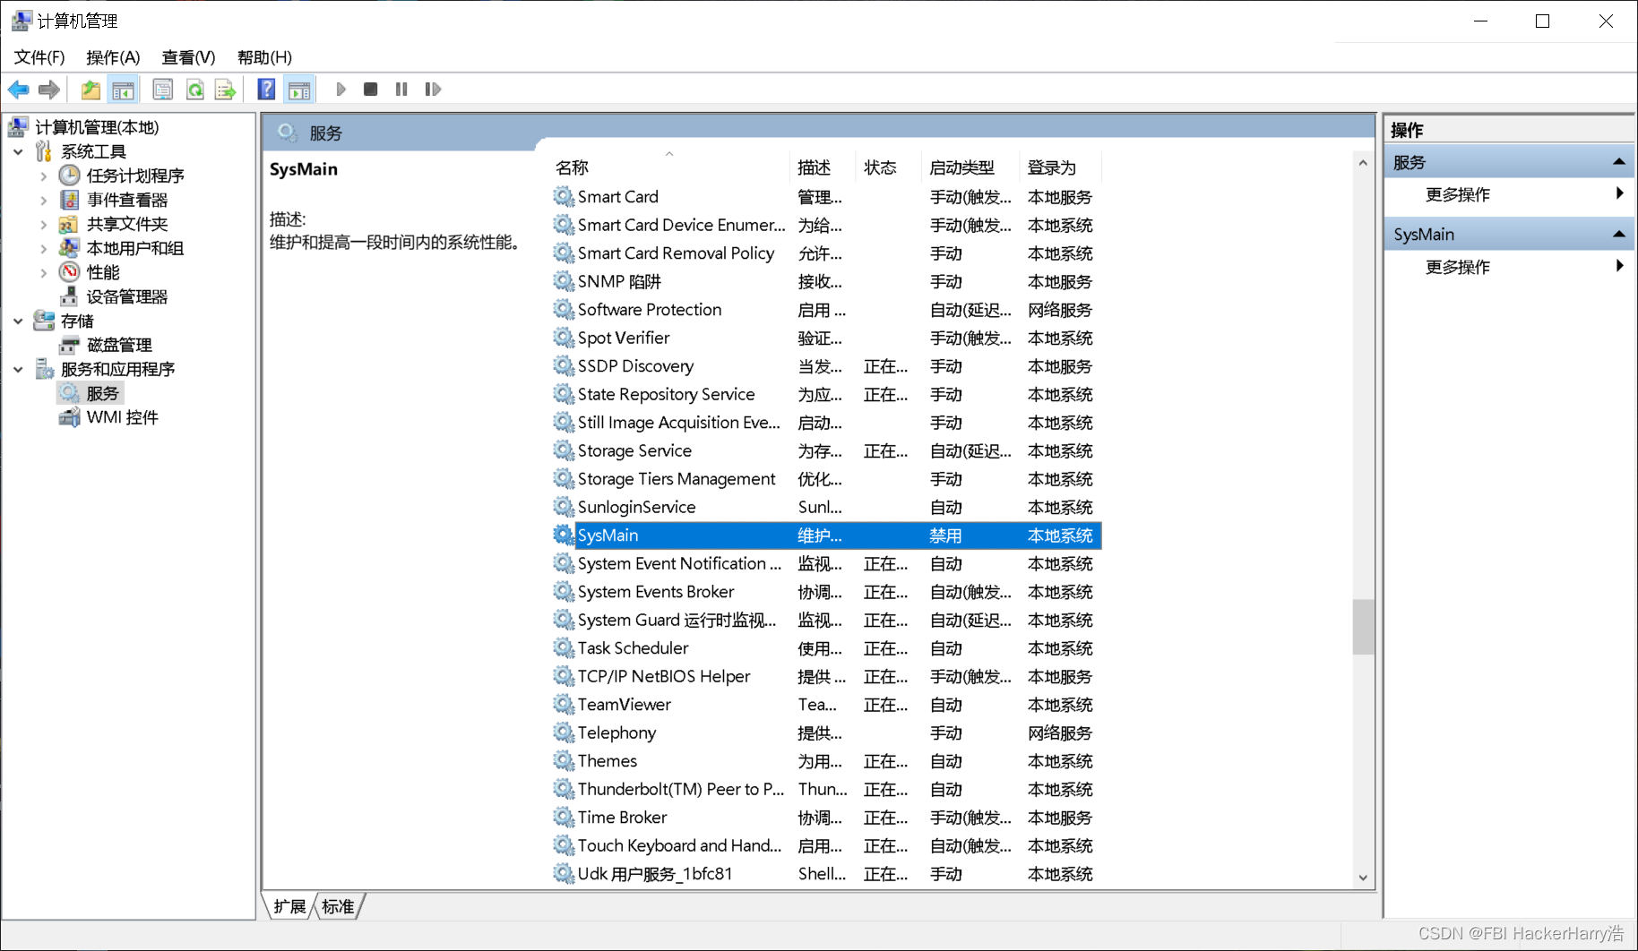Image resolution: width=1638 pixels, height=951 pixels.
Task: Collapse the 系统工具 tree node
Action: [18, 152]
